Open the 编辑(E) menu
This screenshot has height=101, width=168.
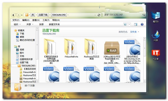pos(26,20)
